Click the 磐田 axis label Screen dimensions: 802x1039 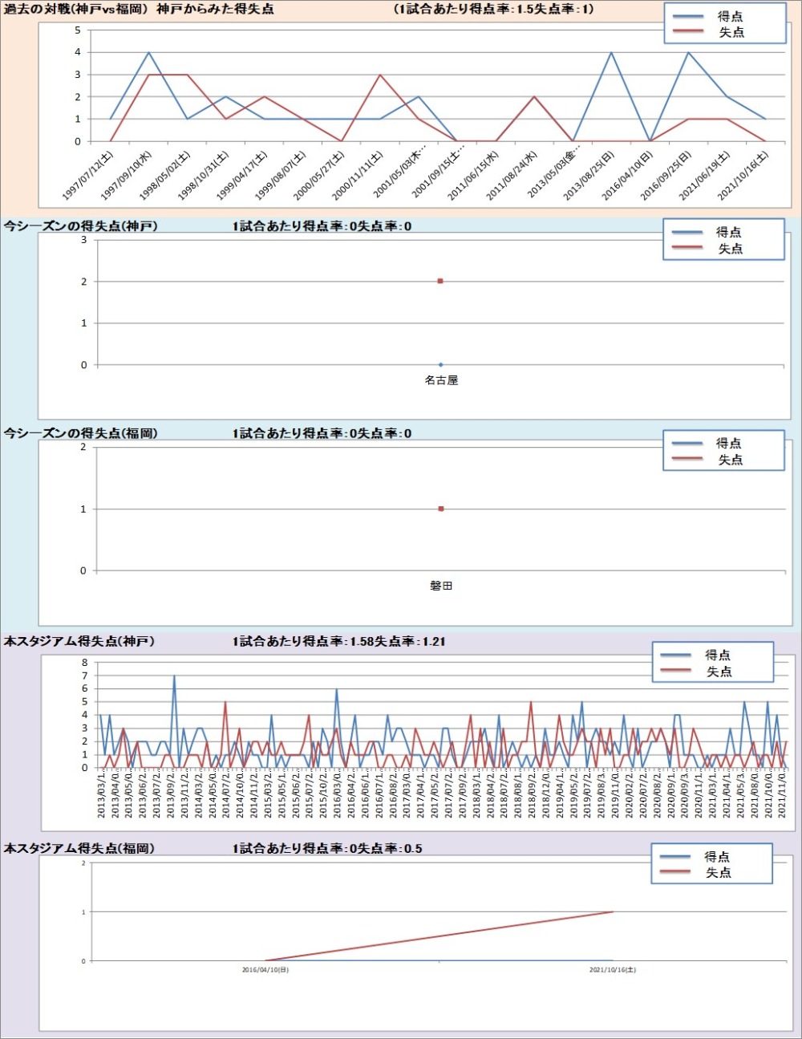441,586
